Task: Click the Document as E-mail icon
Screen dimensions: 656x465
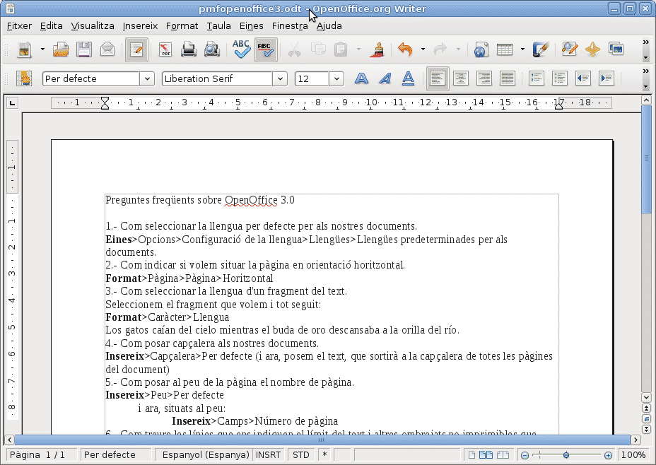Action: point(107,49)
